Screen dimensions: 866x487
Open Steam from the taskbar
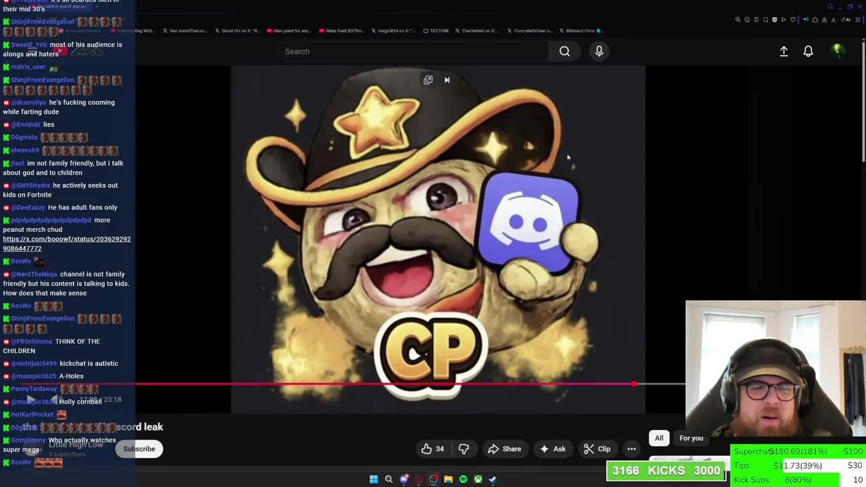pos(493,480)
